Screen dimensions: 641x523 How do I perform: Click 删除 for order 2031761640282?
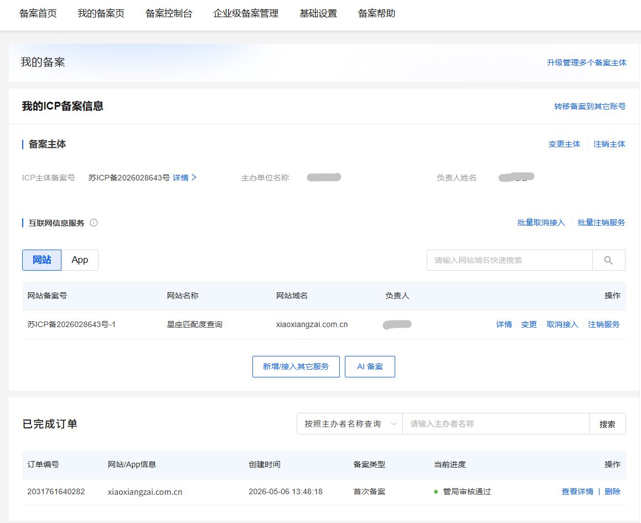612,491
